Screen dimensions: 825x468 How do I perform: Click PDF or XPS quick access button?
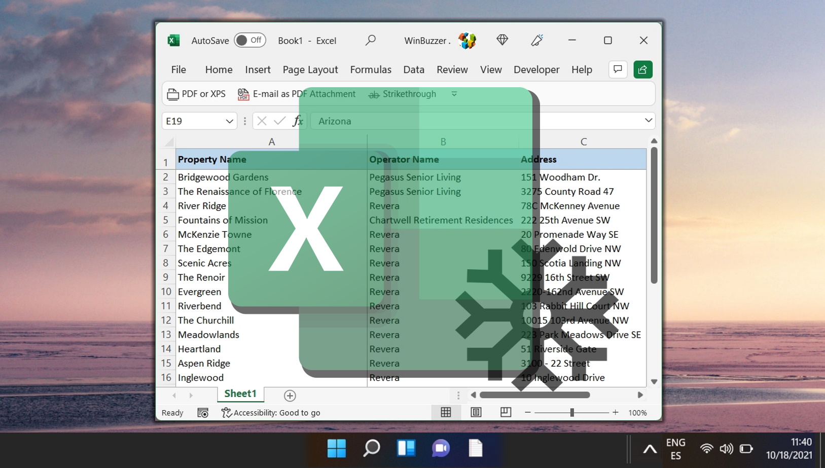point(196,94)
